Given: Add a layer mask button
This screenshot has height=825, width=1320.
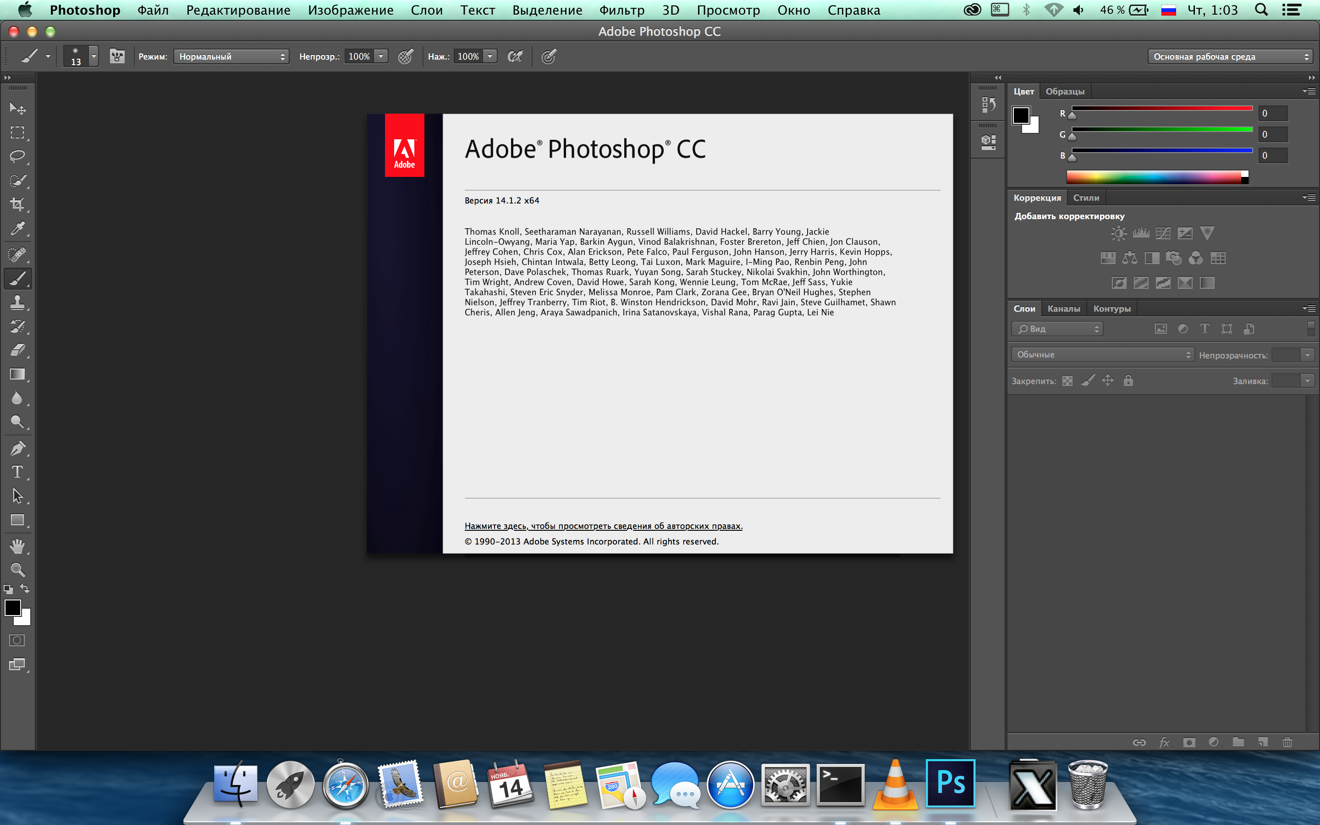Looking at the screenshot, I should point(1189,742).
